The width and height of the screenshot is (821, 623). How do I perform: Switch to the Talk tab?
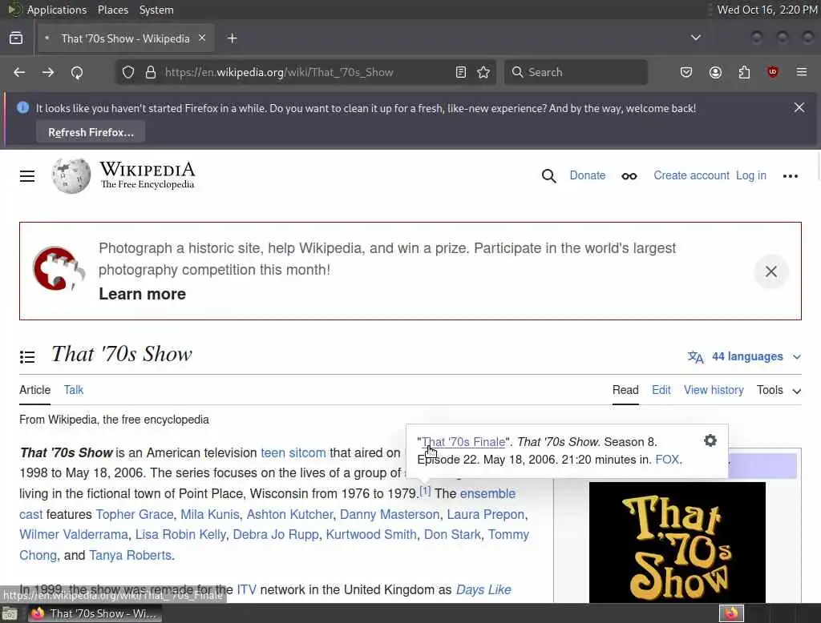click(x=73, y=390)
